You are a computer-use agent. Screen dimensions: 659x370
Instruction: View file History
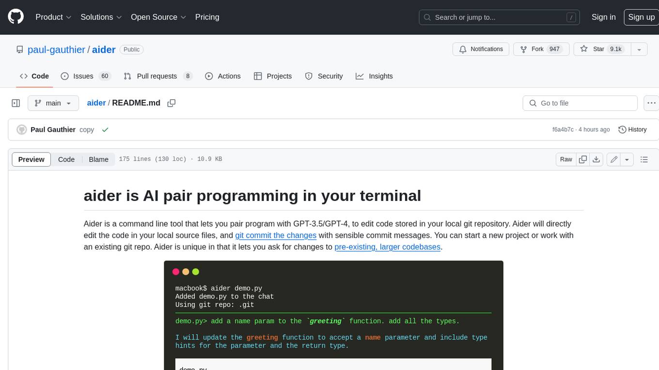pyautogui.click(x=633, y=130)
